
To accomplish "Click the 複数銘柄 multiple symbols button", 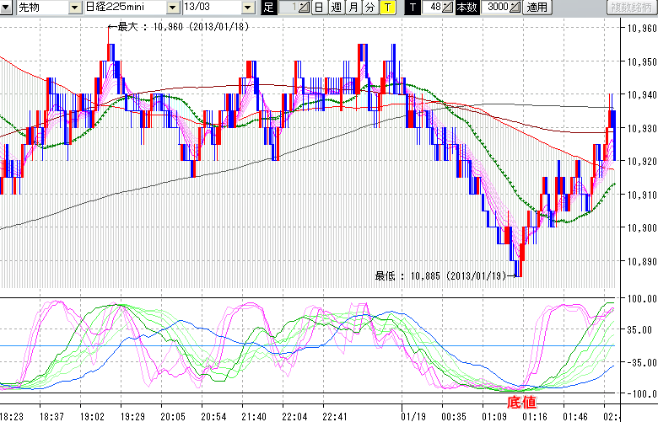I will (x=630, y=8).
